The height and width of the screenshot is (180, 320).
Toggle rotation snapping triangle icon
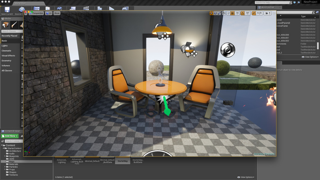[x=242, y=13]
